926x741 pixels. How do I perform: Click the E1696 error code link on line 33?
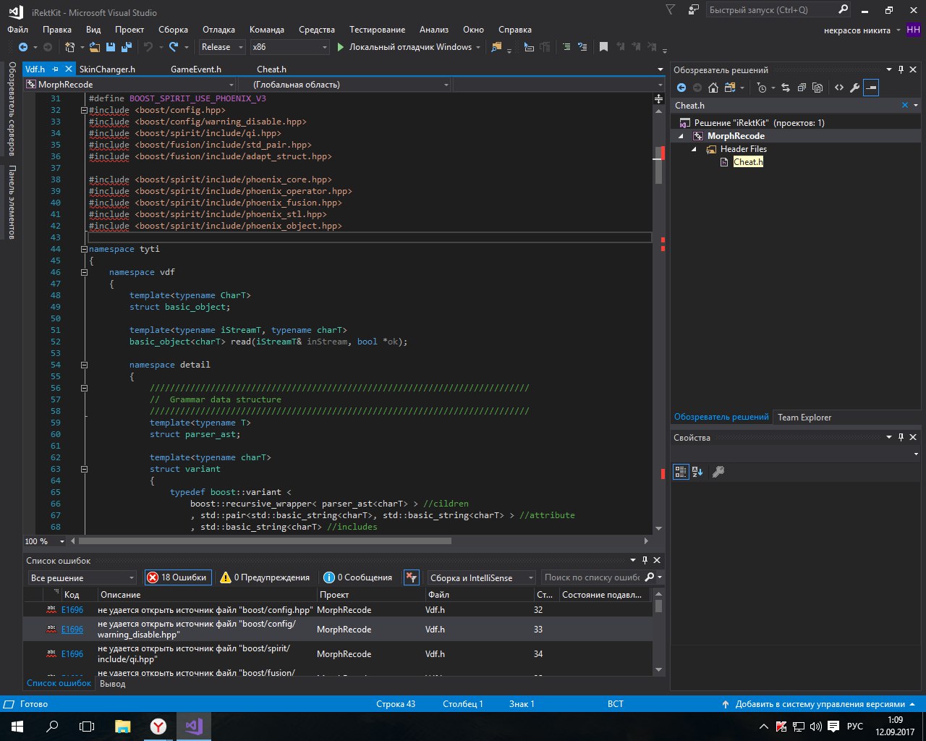point(72,630)
